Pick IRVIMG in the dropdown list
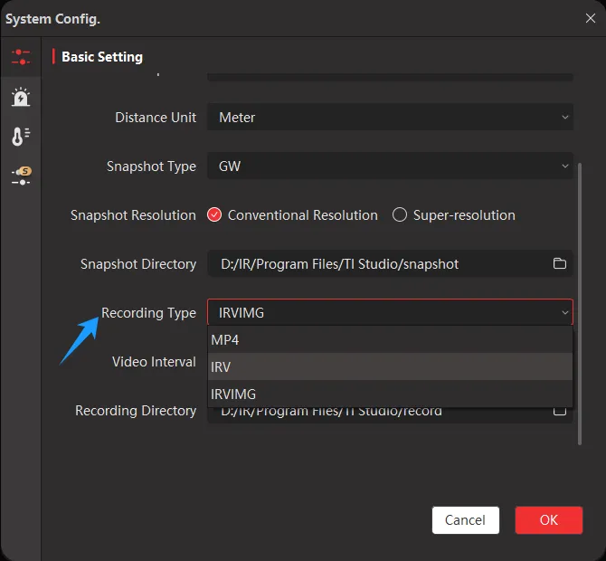Image resolution: width=606 pixels, height=561 pixels. pos(390,395)
